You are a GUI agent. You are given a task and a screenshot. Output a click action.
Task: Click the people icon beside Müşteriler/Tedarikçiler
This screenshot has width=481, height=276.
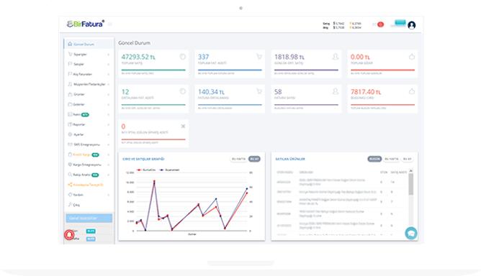pyautogui.click(x=70, y=84)
